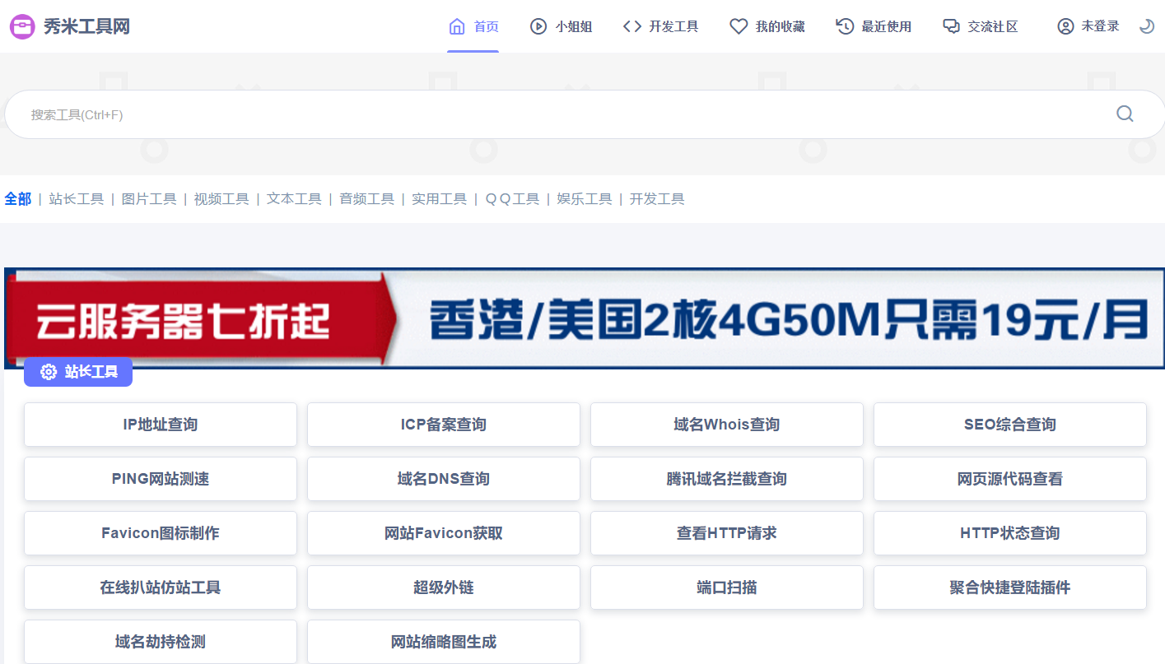
Task: Click the play icon beside 小姐姐
Action: [x=538, y=26]
